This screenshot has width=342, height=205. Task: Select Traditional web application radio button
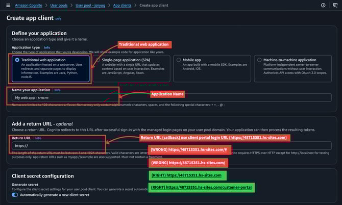pos(17,60)
